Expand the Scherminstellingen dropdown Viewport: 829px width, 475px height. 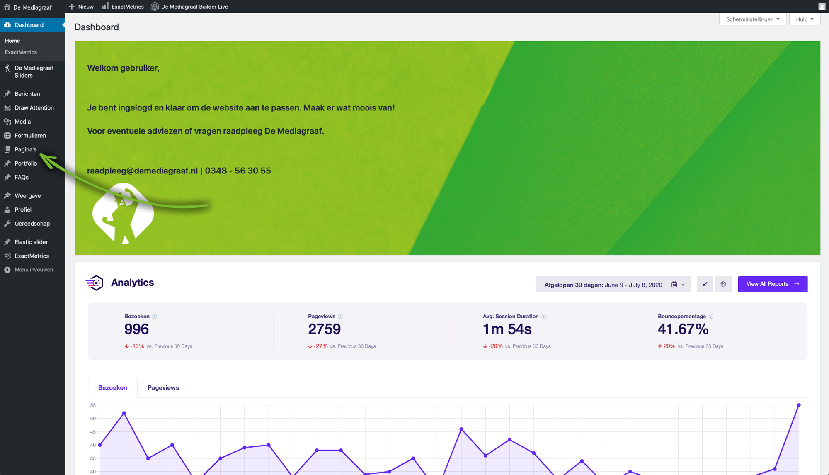click(x=752, y=19)
